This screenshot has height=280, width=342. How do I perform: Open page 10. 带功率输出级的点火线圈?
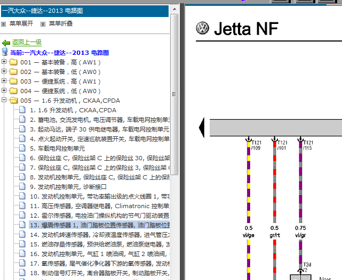point(100,196)
